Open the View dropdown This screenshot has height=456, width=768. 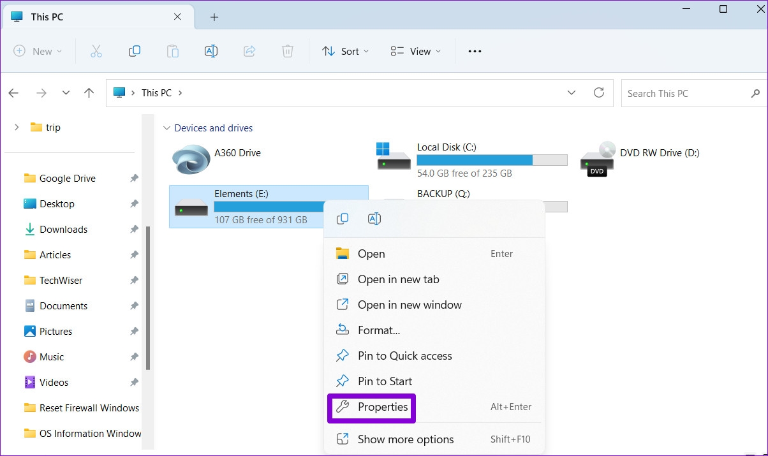tap(415, 51)
